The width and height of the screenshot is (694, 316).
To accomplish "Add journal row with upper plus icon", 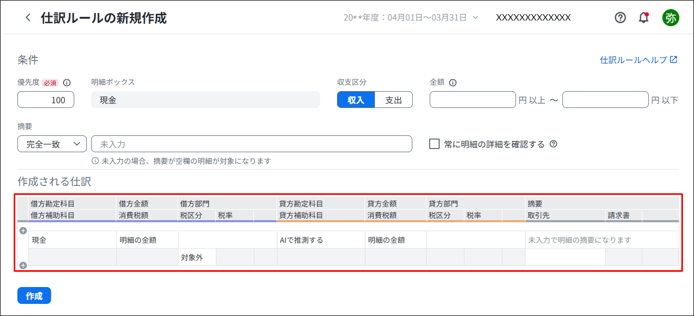I will tap(23, 231).
